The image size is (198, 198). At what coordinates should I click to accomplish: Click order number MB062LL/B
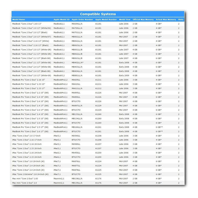(77, 54)
